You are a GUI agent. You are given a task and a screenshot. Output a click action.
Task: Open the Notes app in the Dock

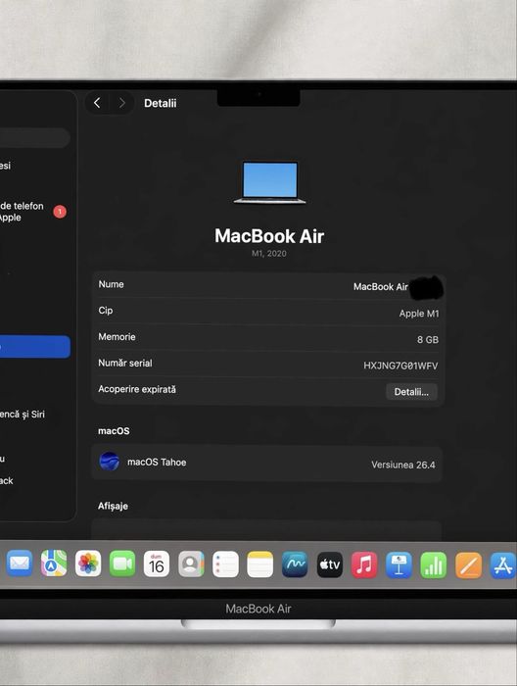click(x=260, y=563)
